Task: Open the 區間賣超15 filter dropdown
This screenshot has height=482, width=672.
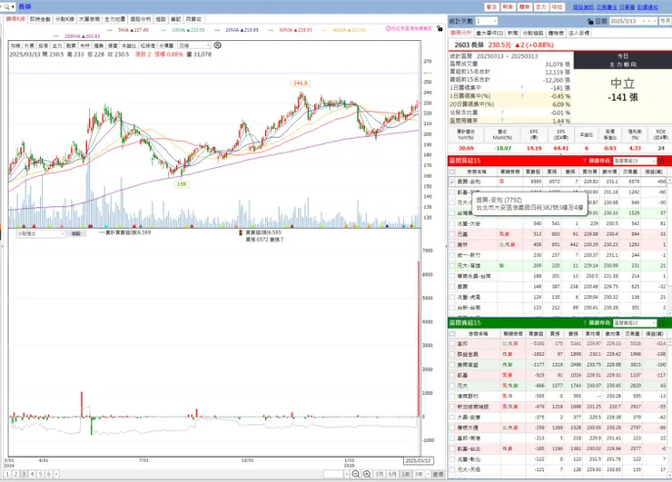Action: (x=635, y=322)
